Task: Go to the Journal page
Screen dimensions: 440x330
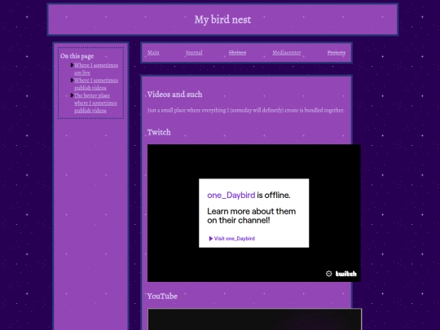Action: click(194, 52)
